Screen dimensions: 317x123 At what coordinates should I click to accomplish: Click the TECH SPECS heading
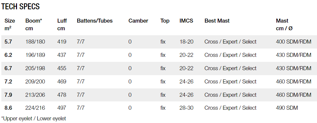coord(20,7)
